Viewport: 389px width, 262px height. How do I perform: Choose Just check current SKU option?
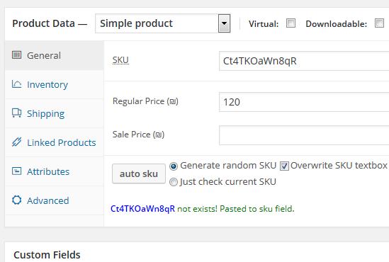point(174,182)
